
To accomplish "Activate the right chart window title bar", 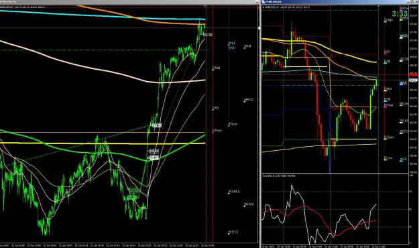I will click(x=340, y=2).
